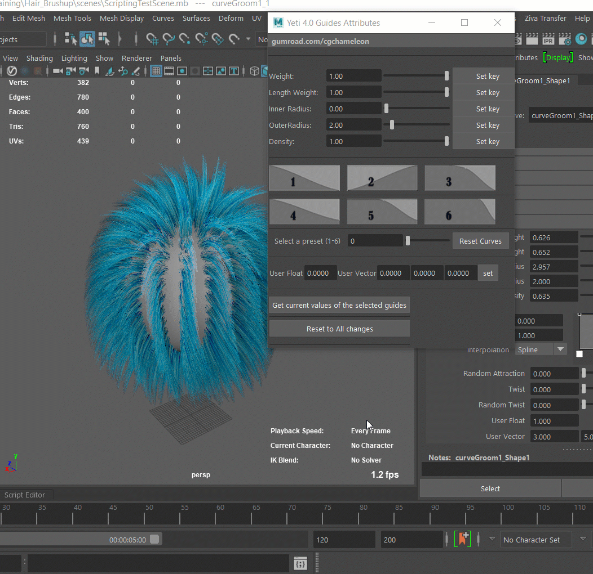Toggle wireframe cube display icon
The height and width of the screenshot is (574, 593).
point(255,70)
